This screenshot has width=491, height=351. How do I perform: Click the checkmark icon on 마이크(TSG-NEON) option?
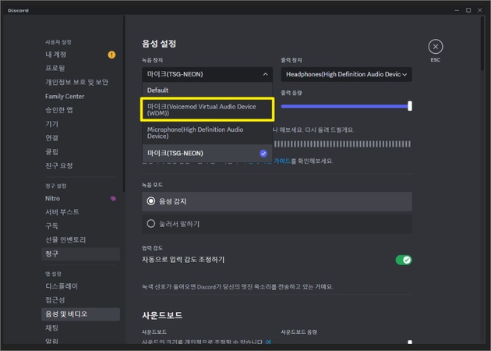coord(263,153)
